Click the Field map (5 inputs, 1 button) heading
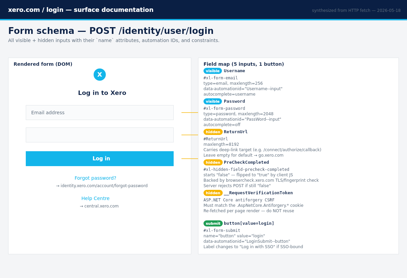The image size is (407, 278). [x=244, y=64]
